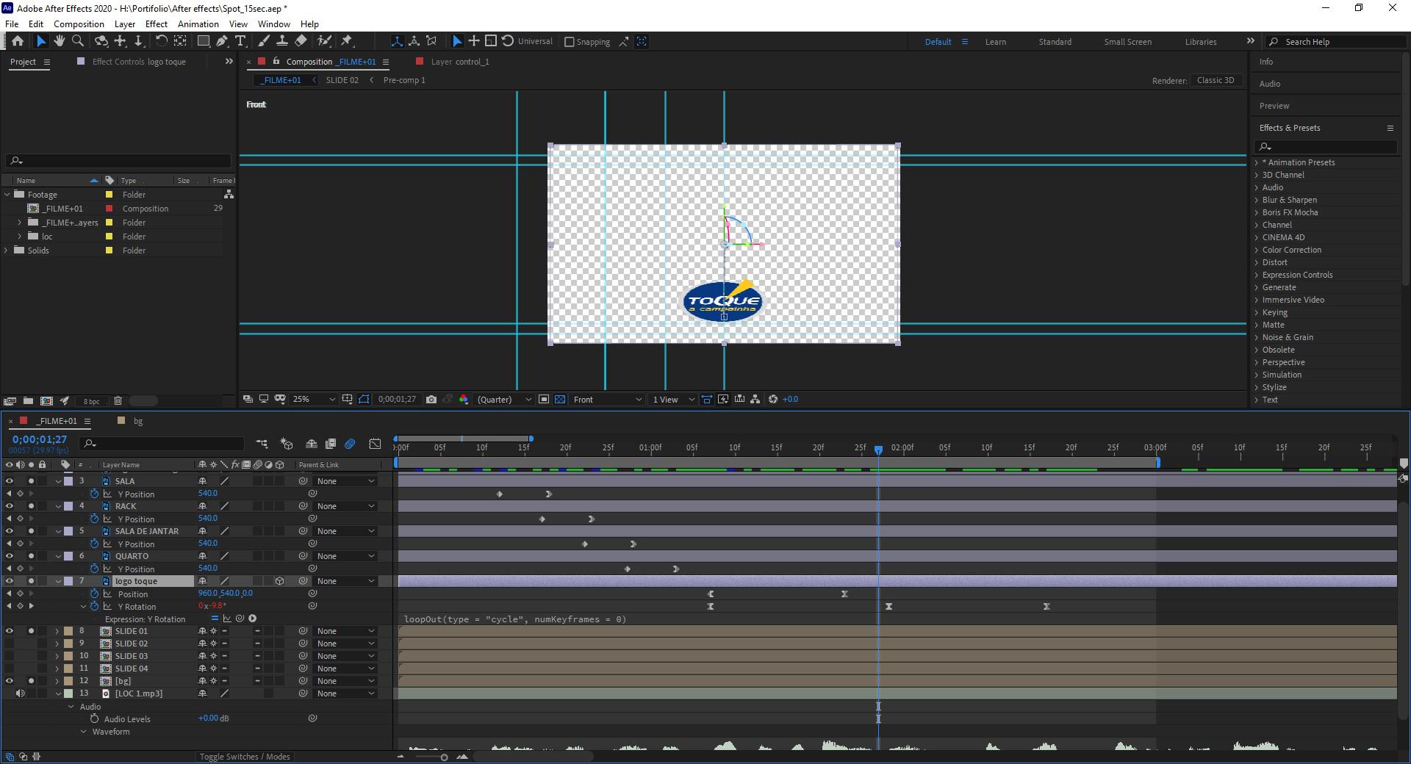
Task: Toggle visibility of SLIDE 01 layer
Action: (x=10, y=631)
